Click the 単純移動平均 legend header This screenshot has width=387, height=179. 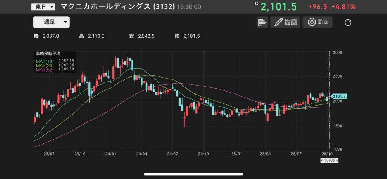[x=48, y=54]
